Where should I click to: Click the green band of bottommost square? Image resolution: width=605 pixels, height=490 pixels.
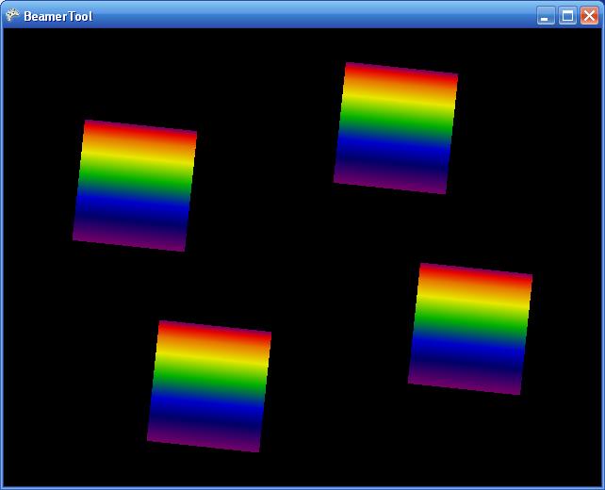click(210, 378)
